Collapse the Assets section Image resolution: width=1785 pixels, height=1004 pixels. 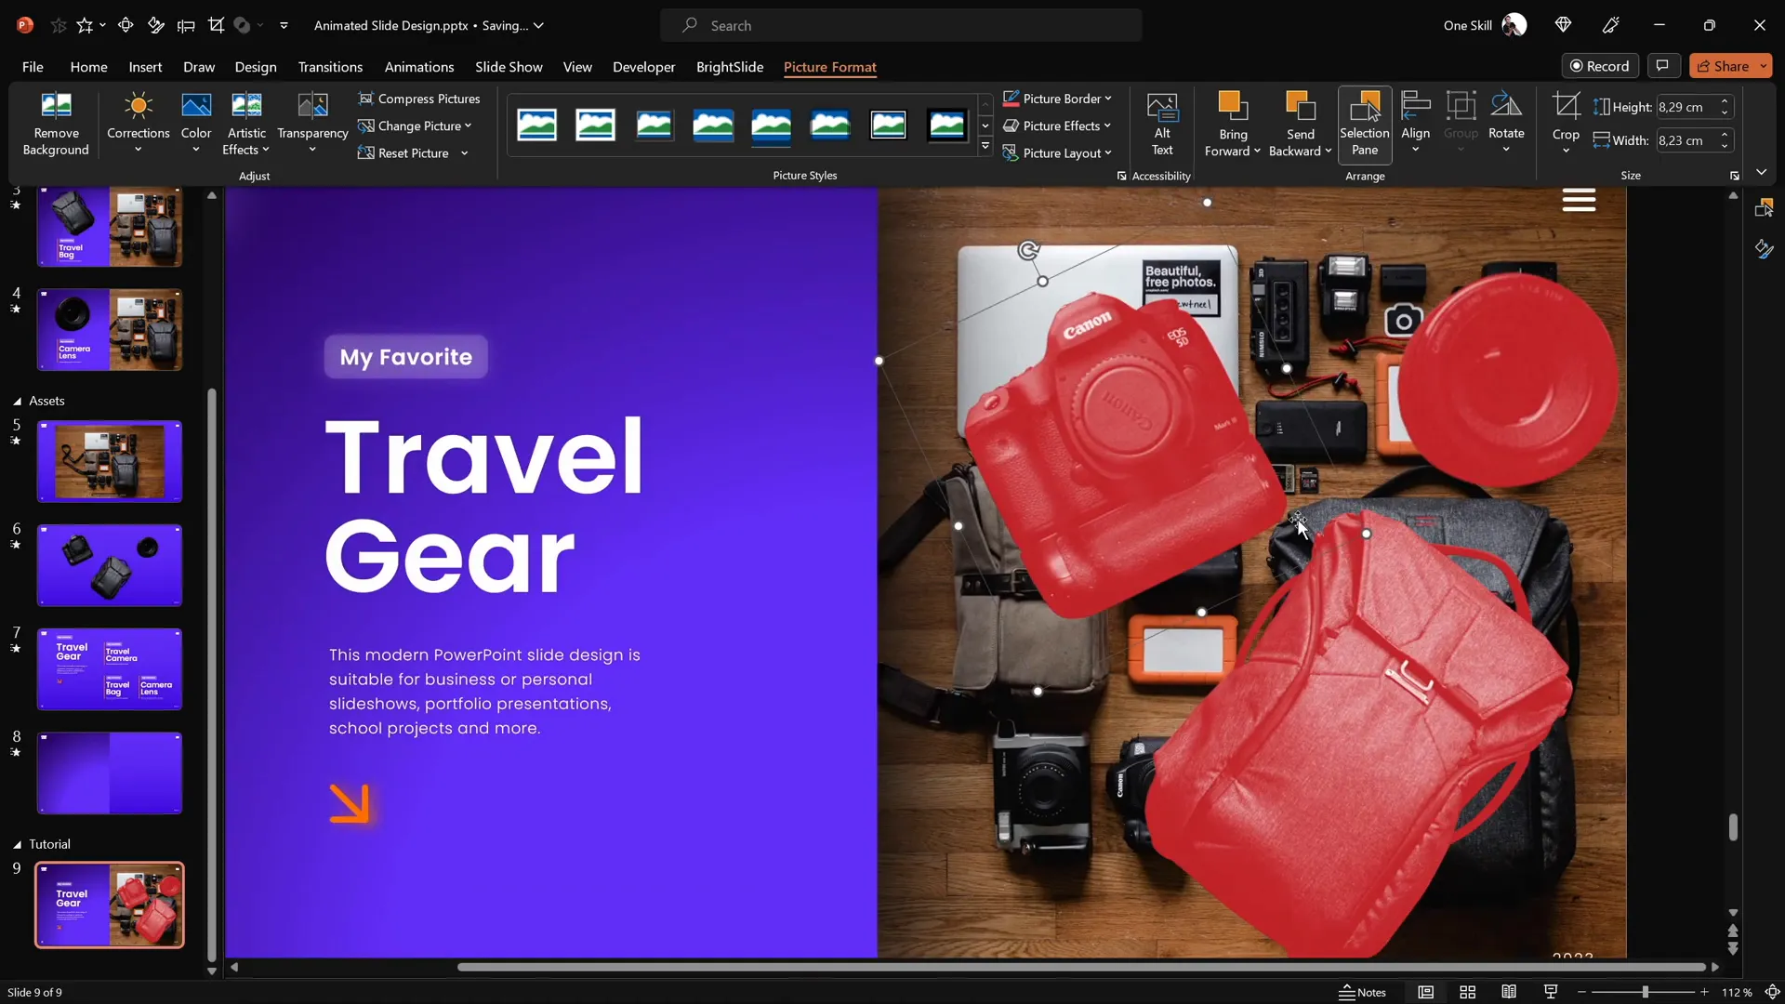(x=17, y=401)
